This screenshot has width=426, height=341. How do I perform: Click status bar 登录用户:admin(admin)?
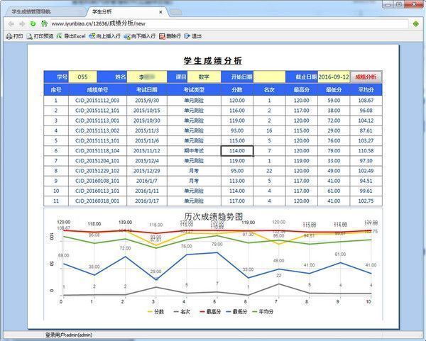tap(69, 335)
